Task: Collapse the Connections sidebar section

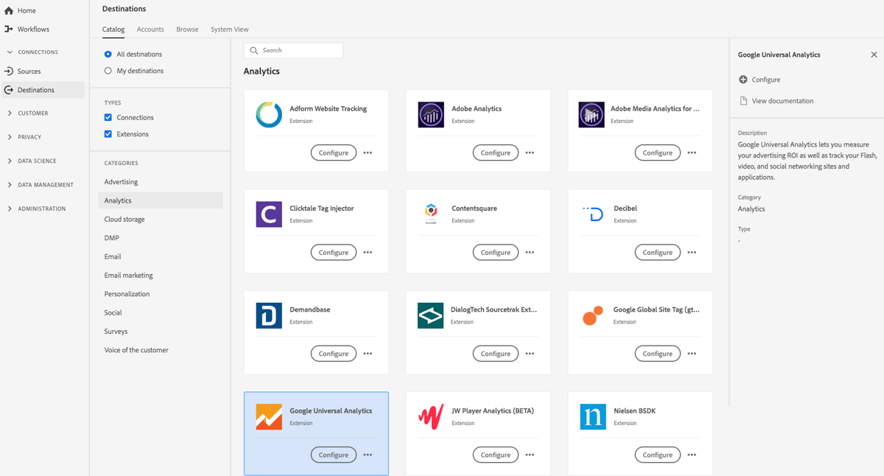Action: (10, 52)
